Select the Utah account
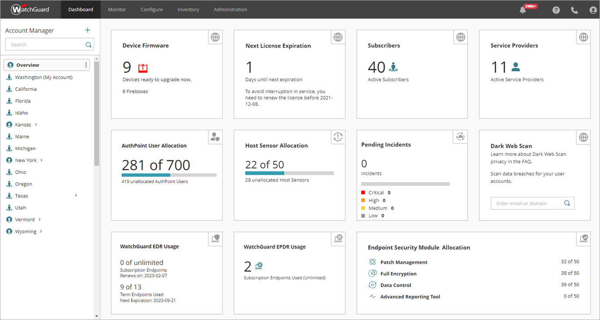600x320 pixels. click(21, 207)
